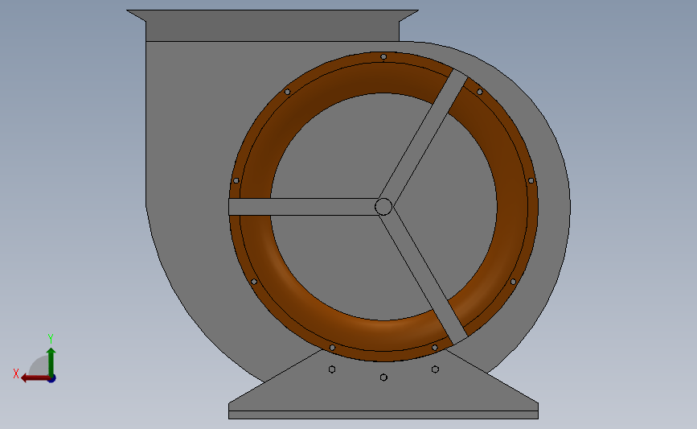Click the red X axis arrow of triad
The image size is (697, 429).
pyautogui.click(x=35, y=378)
